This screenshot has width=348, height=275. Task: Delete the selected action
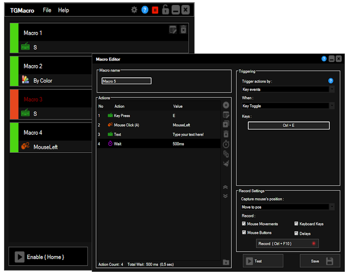click(x=226, y=134)
